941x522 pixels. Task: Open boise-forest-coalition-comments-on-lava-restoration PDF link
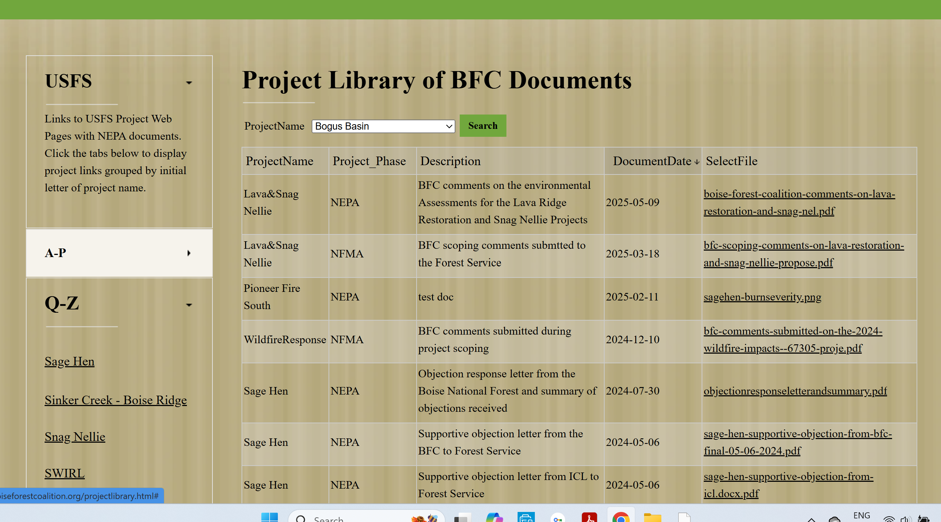point(799,202)
